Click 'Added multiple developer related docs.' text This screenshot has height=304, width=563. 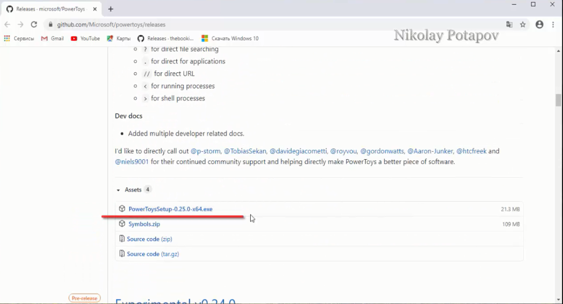pos(186,134)
